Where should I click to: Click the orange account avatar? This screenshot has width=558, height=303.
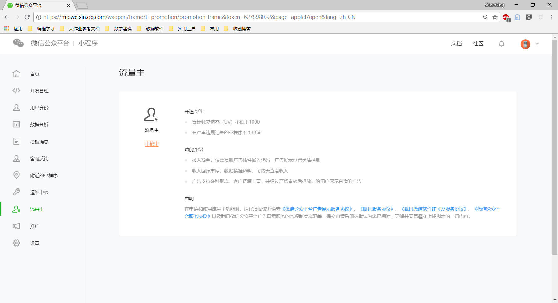click(x=525, y=44)
